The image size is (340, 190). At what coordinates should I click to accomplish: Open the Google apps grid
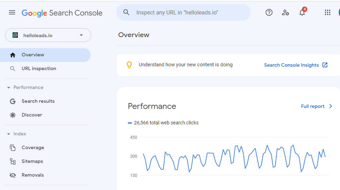[x=328, y=13]
